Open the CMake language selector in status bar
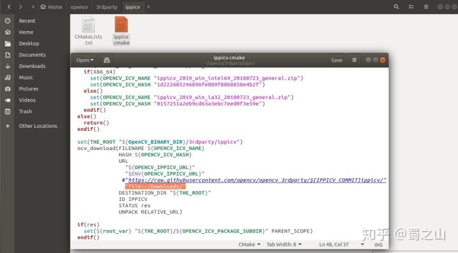 [x=249, y=245]
